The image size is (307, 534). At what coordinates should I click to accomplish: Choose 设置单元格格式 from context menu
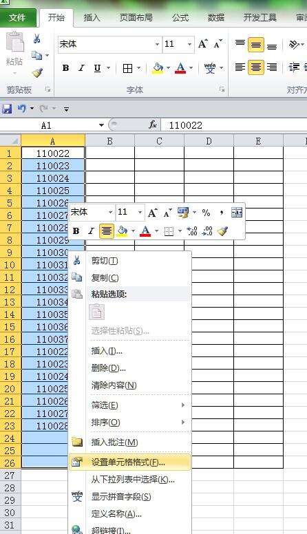pos(130,462)
